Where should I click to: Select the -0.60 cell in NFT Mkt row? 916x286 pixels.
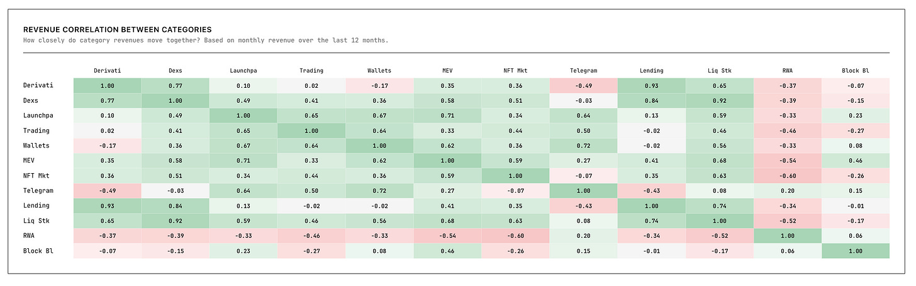pyautogui.click(x=787, y=176)
